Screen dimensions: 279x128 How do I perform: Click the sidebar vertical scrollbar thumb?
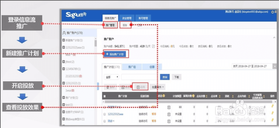tap(96, 43)
